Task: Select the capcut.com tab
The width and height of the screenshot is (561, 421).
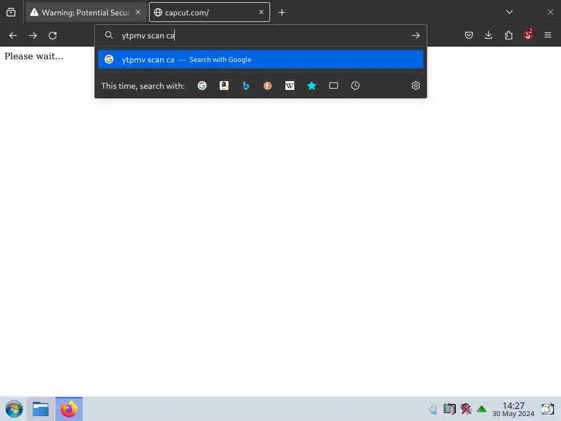Action: tap(209, 13)
